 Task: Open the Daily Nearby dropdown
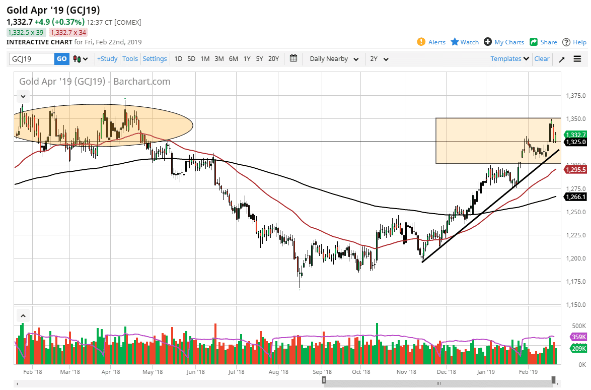pyautogui.click(x=334, y=59)
